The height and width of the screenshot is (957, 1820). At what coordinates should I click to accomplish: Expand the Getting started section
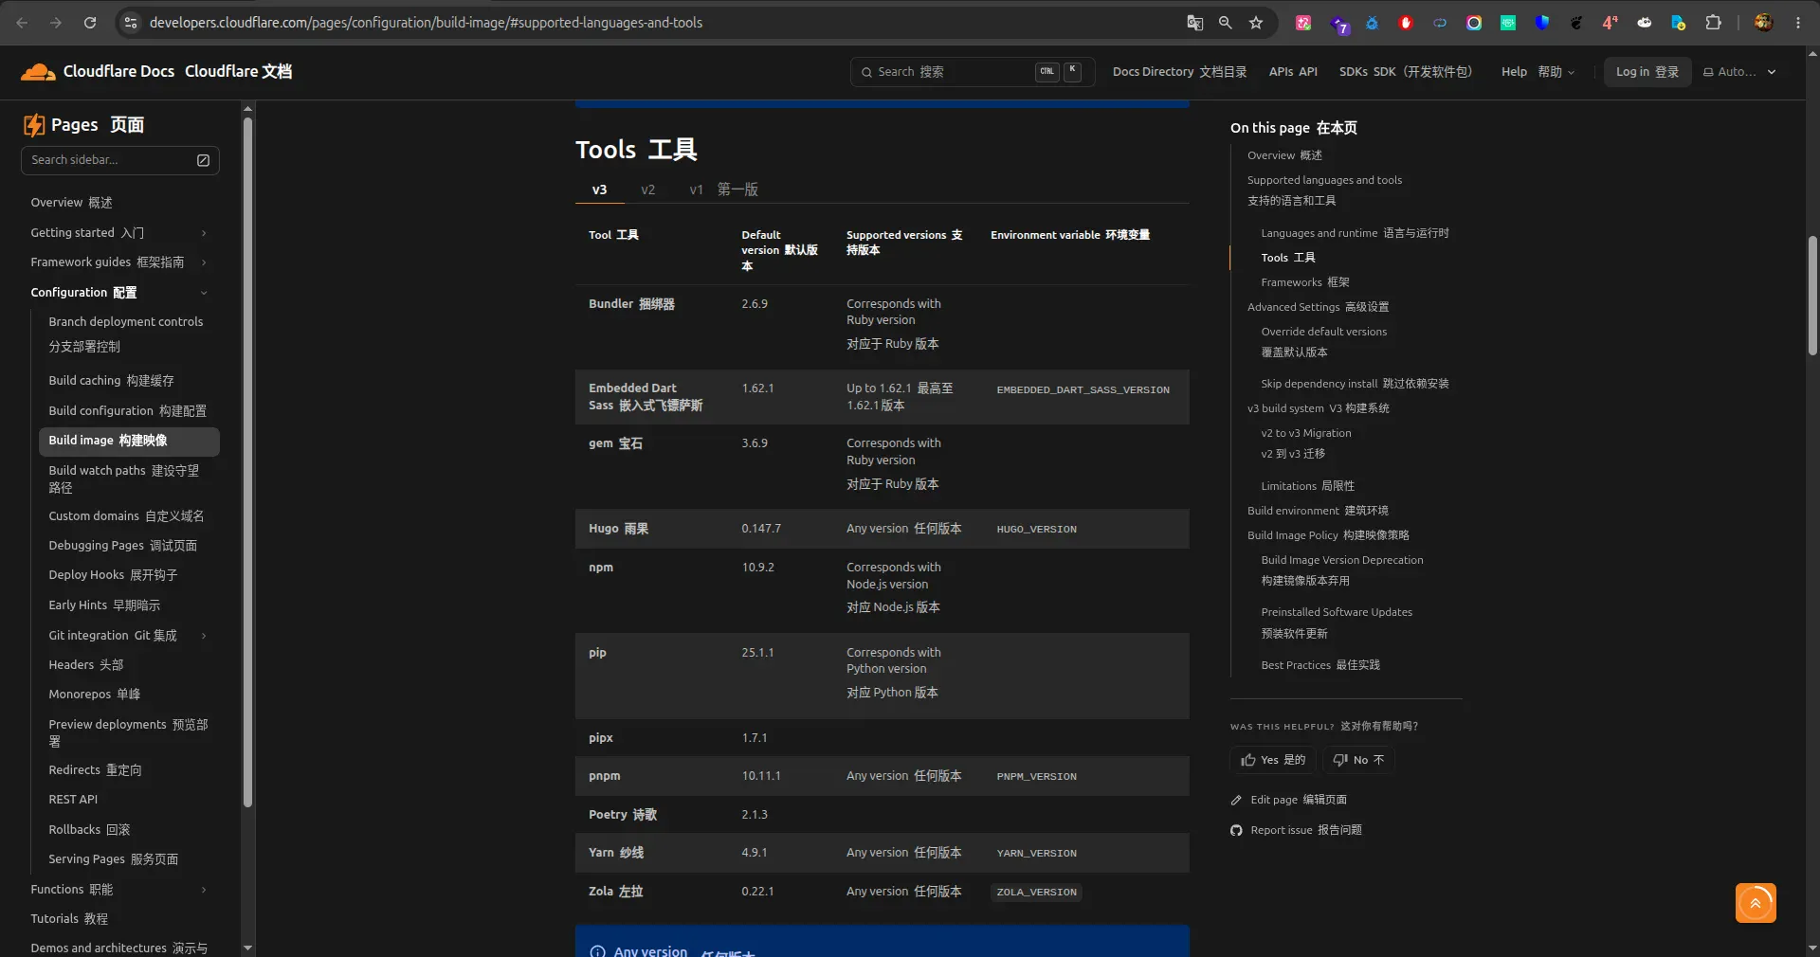[x=204, y=233]
